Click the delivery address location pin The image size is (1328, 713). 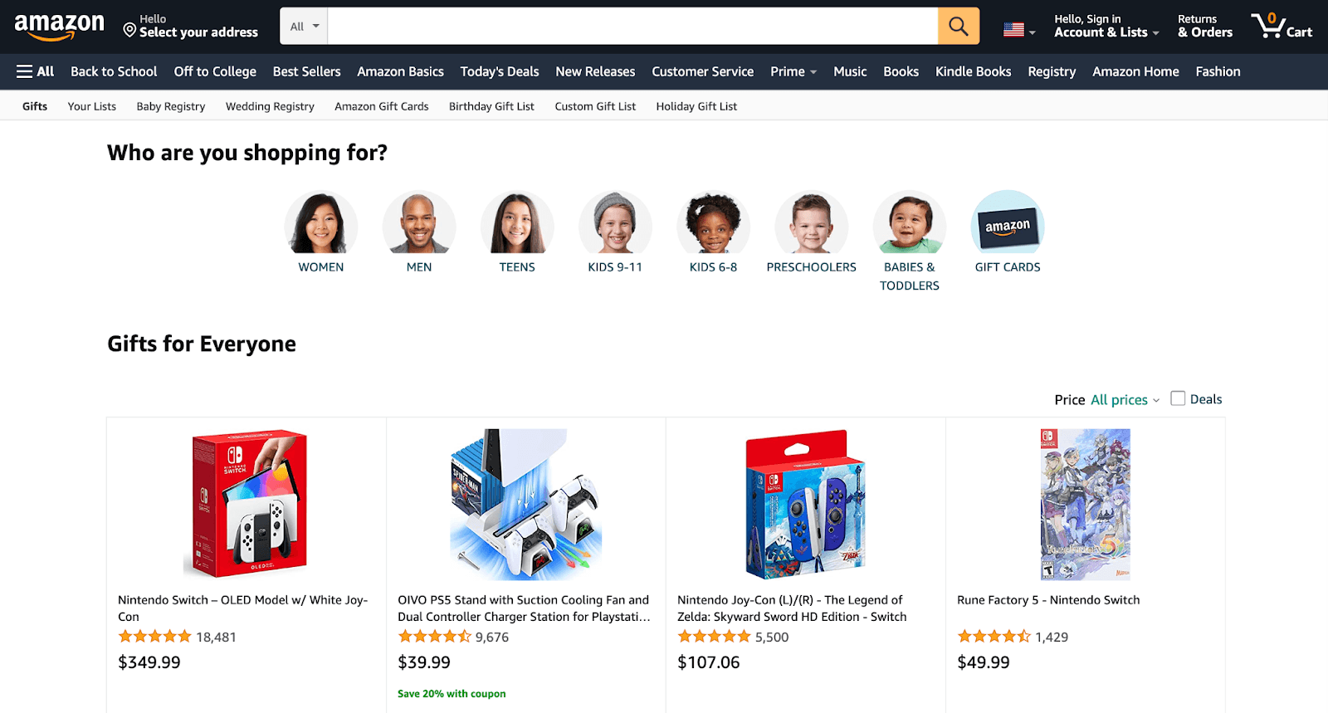(129, 30)
